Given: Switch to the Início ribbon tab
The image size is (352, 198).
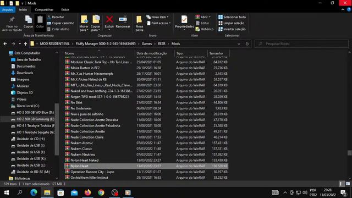Looking at the screenshot, I should pyautogui.click(x=23, y=10).
